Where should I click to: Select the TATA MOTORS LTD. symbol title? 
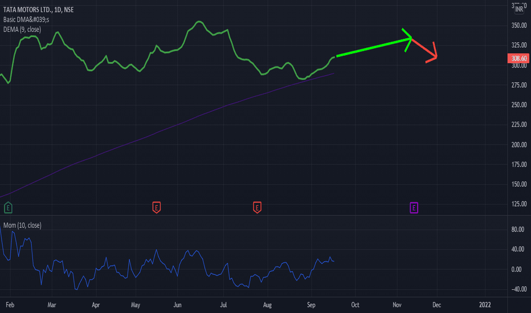point(38,10)
